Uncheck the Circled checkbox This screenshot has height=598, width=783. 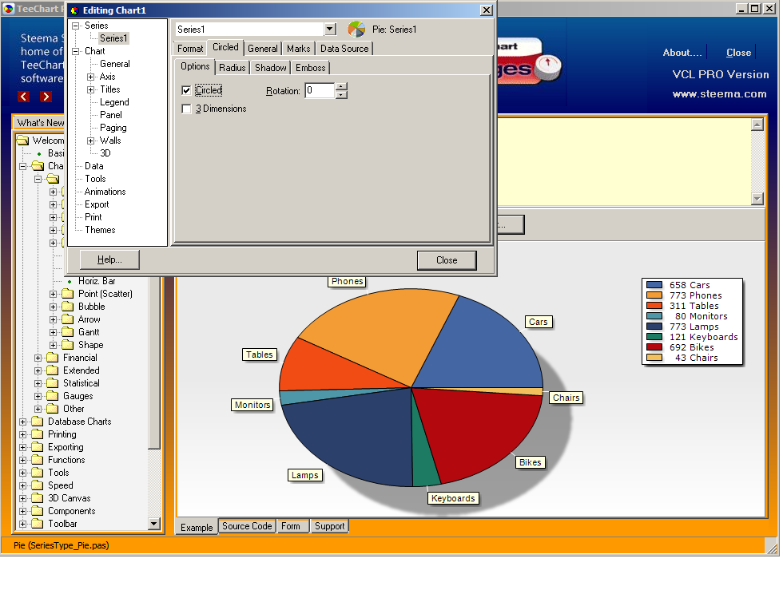click(186, 90)
